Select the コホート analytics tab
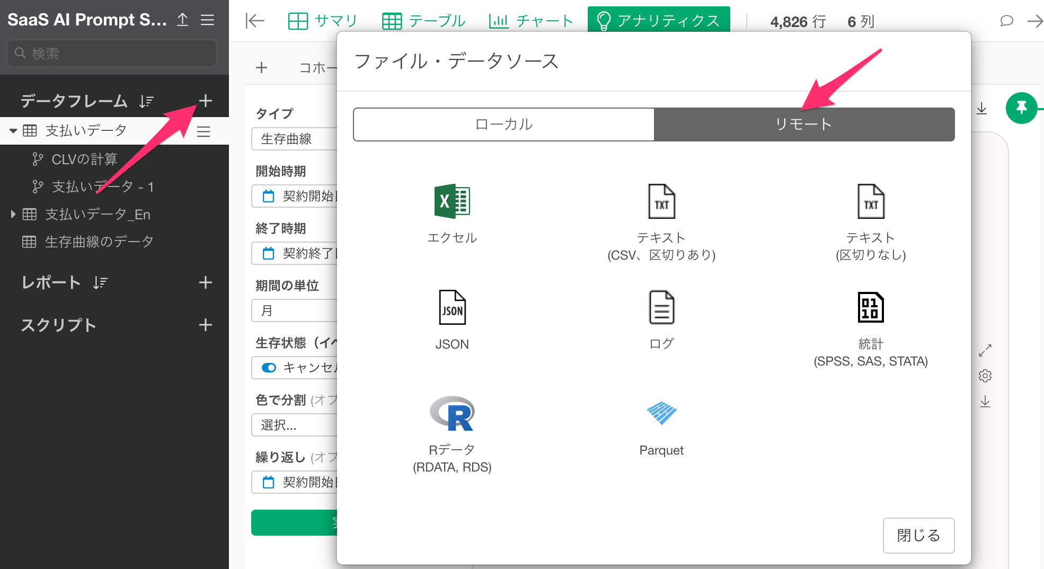Screen dimensions: 1044x569 coord(317,68)
